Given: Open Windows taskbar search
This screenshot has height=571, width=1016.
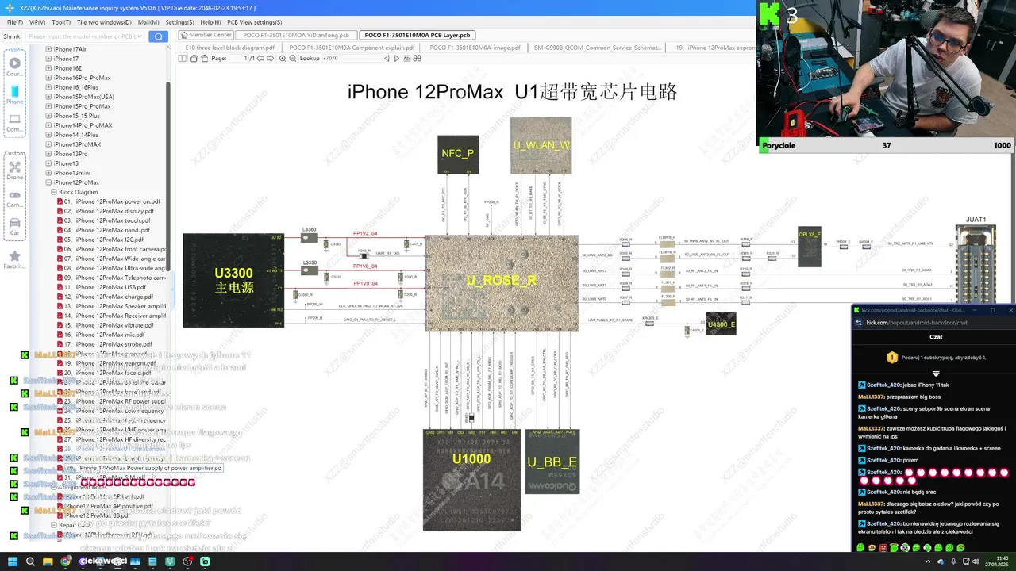Looking at the screenshot, I should coord(30,561).
